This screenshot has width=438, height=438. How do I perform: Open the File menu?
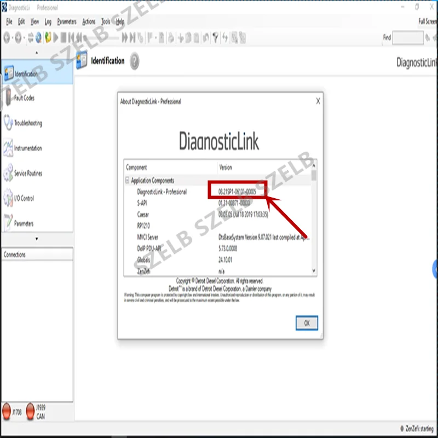[9, 21]
